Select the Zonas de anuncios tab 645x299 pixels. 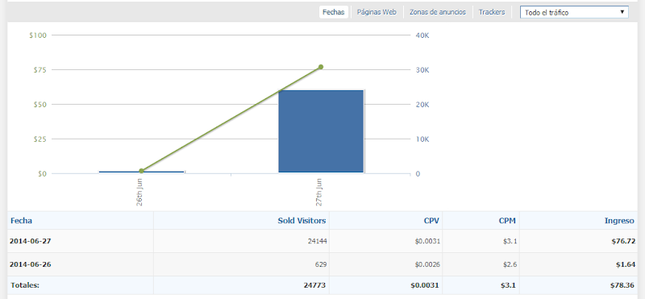click(437, 12)
